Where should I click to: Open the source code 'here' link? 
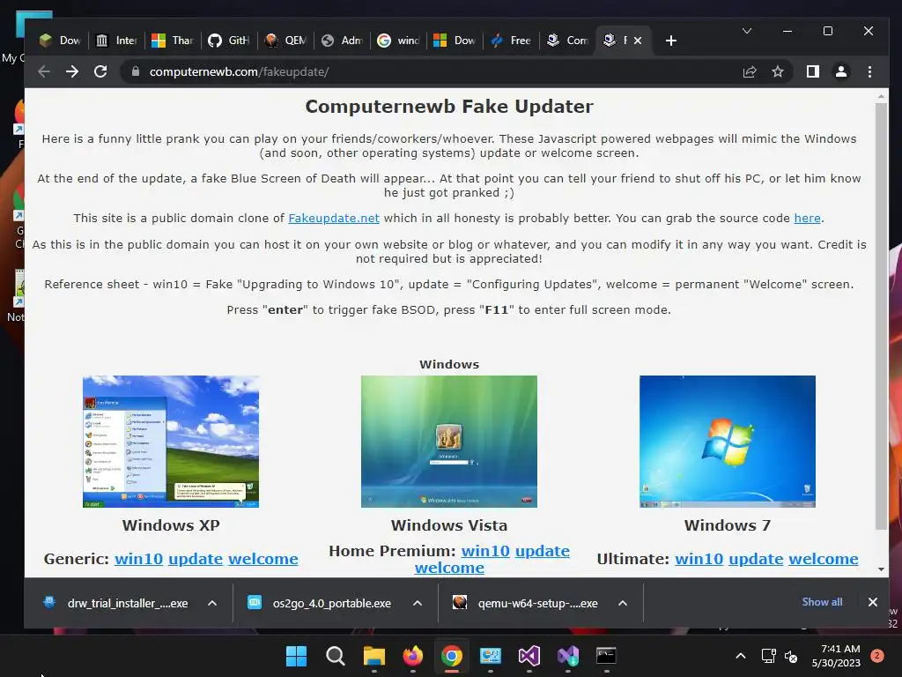807,219
